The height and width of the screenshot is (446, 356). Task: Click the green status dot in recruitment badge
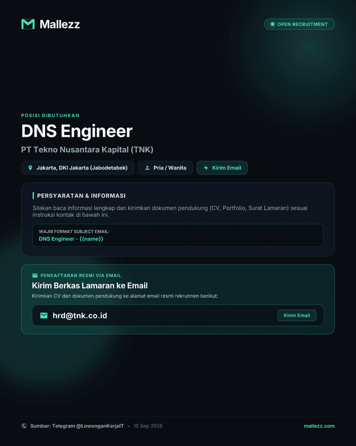pos(272,24)
